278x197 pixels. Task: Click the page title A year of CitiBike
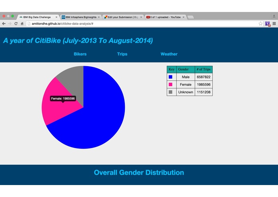78,41
